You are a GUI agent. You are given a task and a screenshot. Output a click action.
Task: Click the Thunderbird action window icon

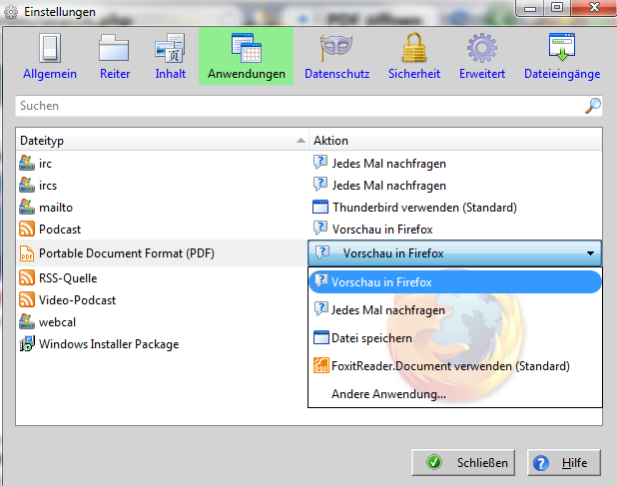click(320, 207)
